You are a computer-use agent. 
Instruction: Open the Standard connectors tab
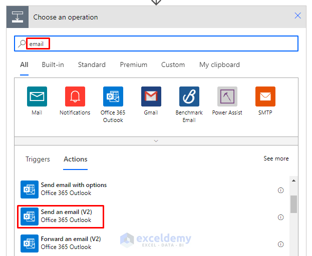tap(92, 64)
